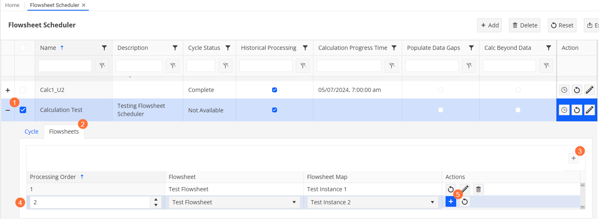Click the Name filter text box
The width and height of the screenshot is (599, 219).
pos(65,66)
